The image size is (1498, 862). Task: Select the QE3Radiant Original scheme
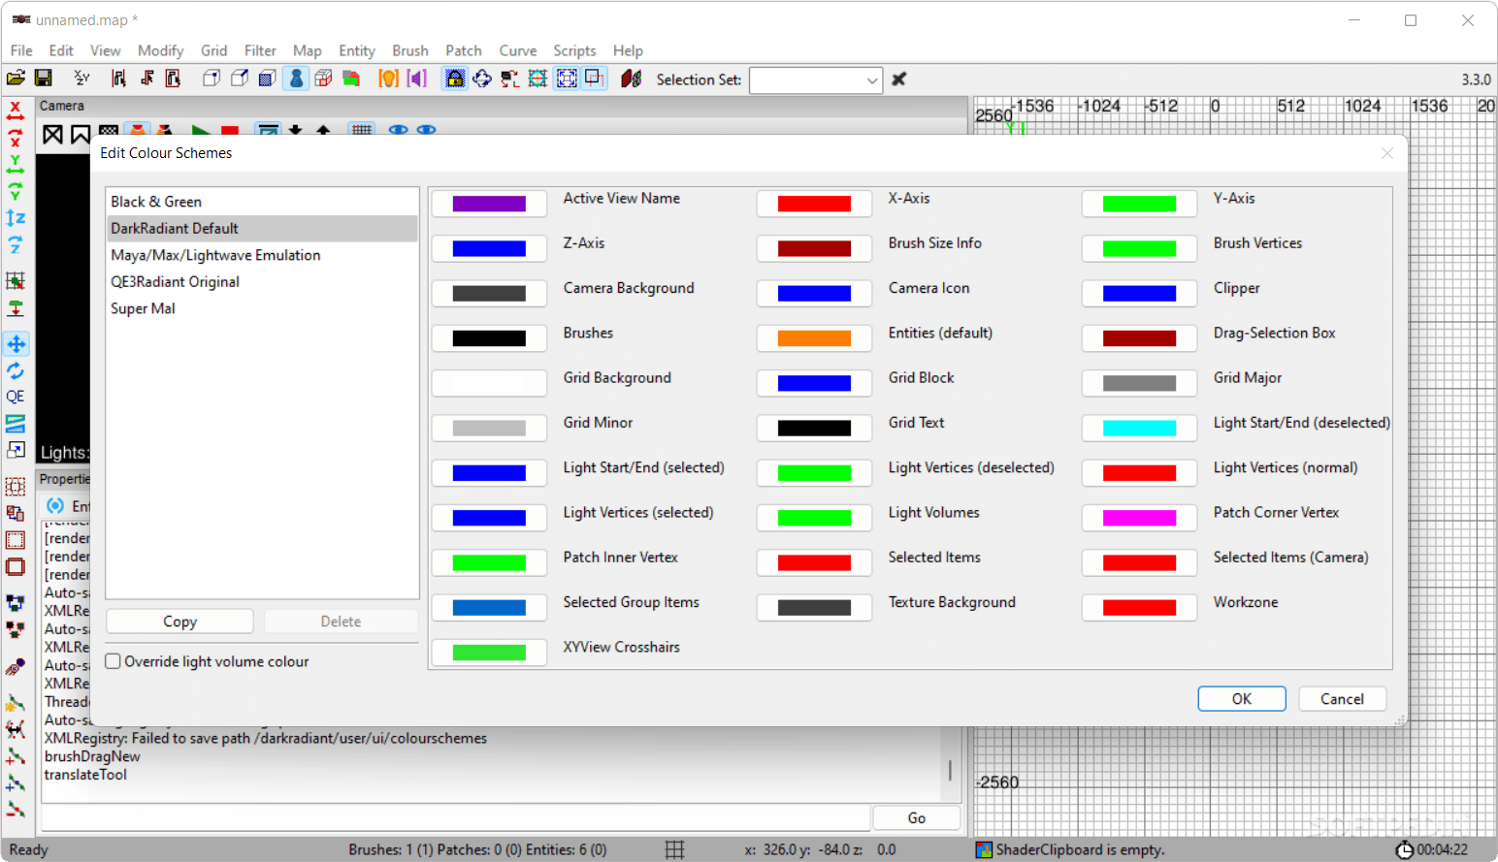(x=262, y=282)
